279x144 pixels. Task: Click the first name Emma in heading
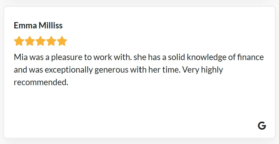[25, 25]
